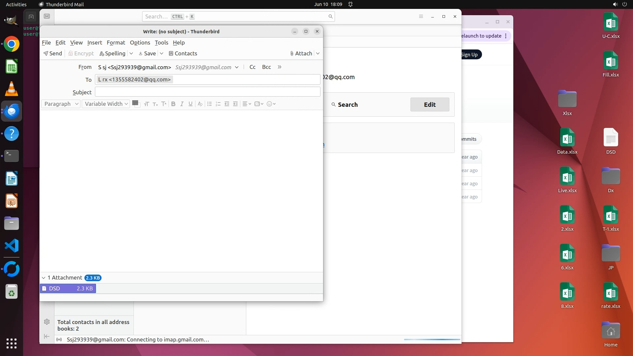The image size is (633, 356).
Task: Add a Bcc recipient field
Action: [266, 67]
